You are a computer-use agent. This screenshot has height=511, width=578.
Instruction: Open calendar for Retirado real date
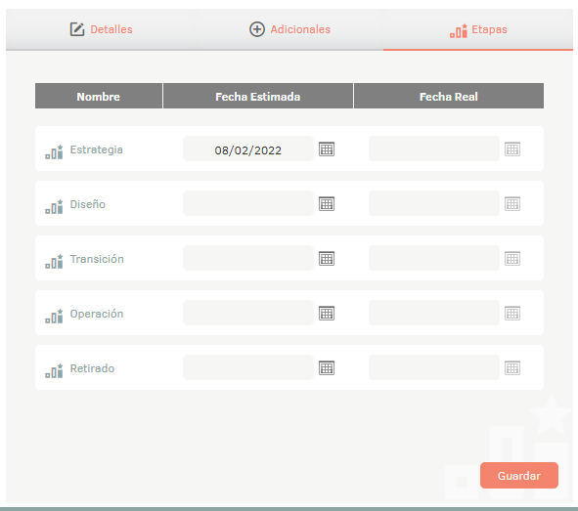pyautogui.click(x=512, y=367)
